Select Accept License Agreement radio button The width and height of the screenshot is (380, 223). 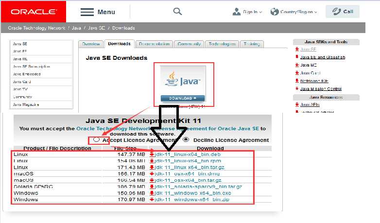[96, 139]
